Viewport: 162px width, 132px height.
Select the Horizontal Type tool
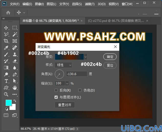pyautogui.click(x=6, y=81)
